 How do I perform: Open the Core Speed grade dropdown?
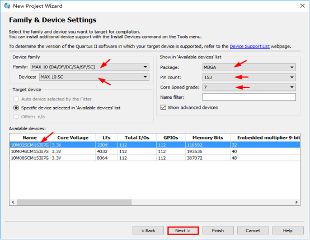(249, 87)
